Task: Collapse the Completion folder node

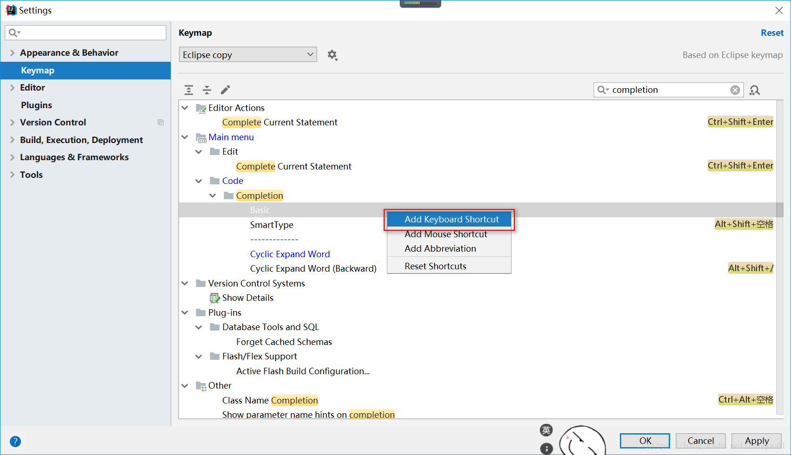Action: tap(213, 195)
